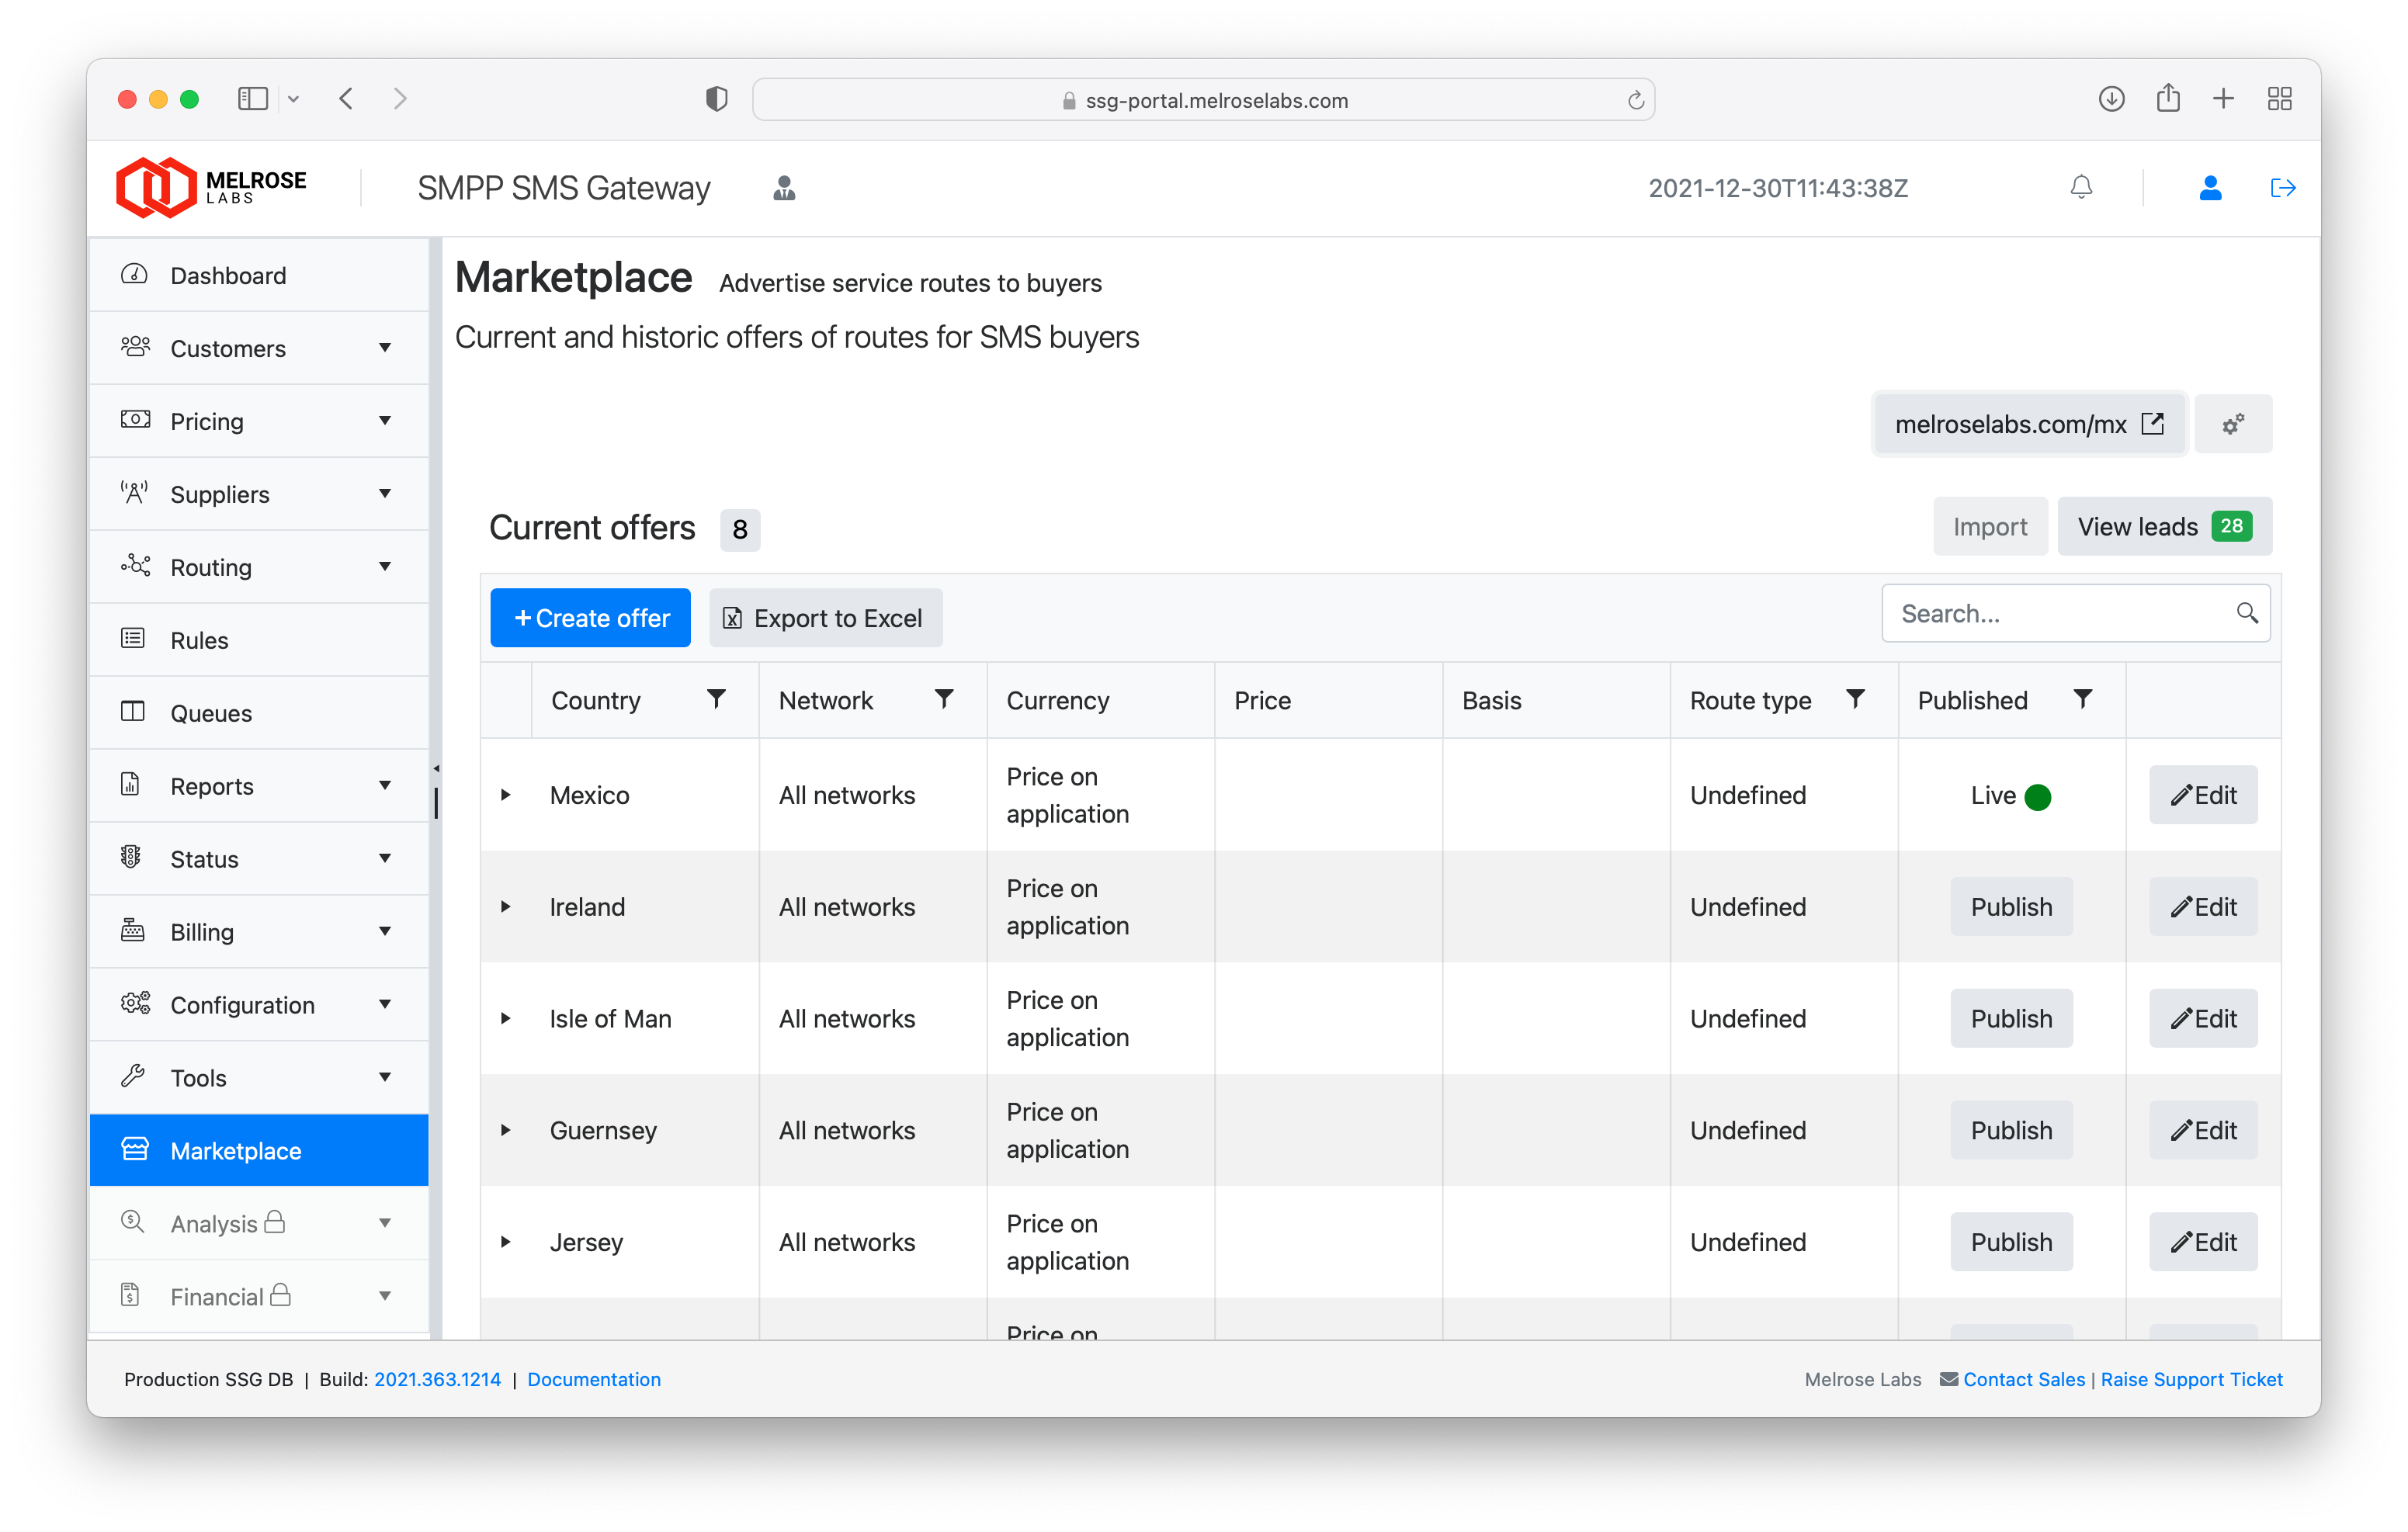2408x1532 pixels.
Task: Expand the Guernsey offer row
Action: [506, 1130]
